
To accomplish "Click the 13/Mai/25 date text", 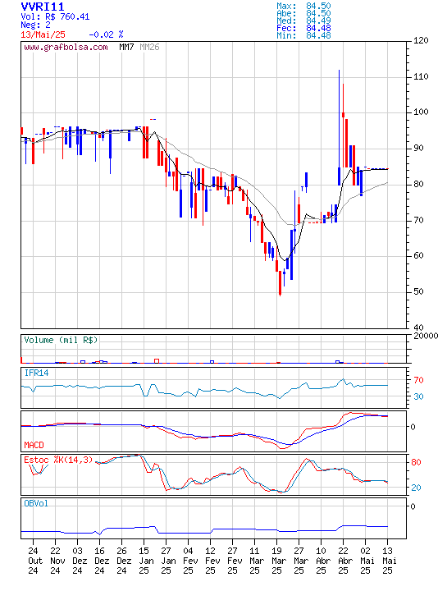I will pyautogui.click(x=43, y=34).
